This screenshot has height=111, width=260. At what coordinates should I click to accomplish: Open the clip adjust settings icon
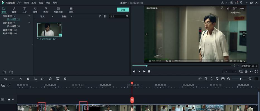pyautogui.click(x=65, y=79)
